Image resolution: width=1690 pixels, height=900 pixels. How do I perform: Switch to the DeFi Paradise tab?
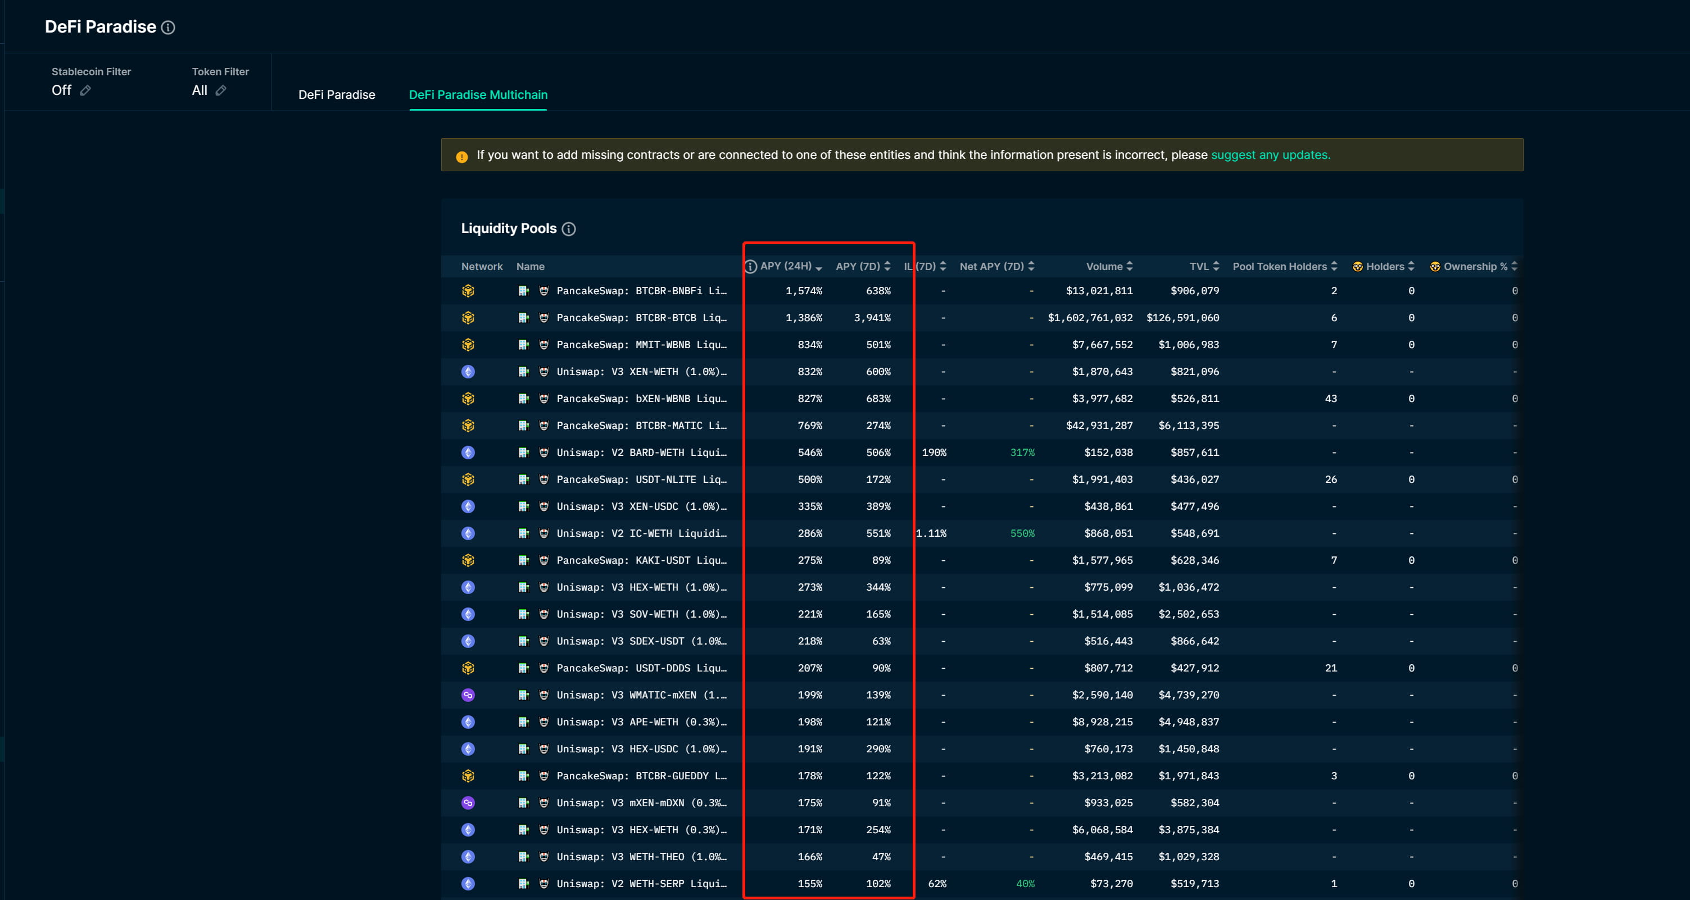(x=337, y=94)
